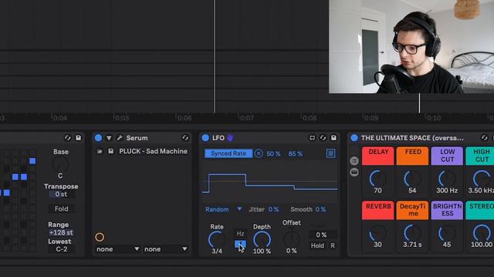Toggle the Hz rate mode in LFO
This screenshot has height=277, width=494.
[240, 234]
